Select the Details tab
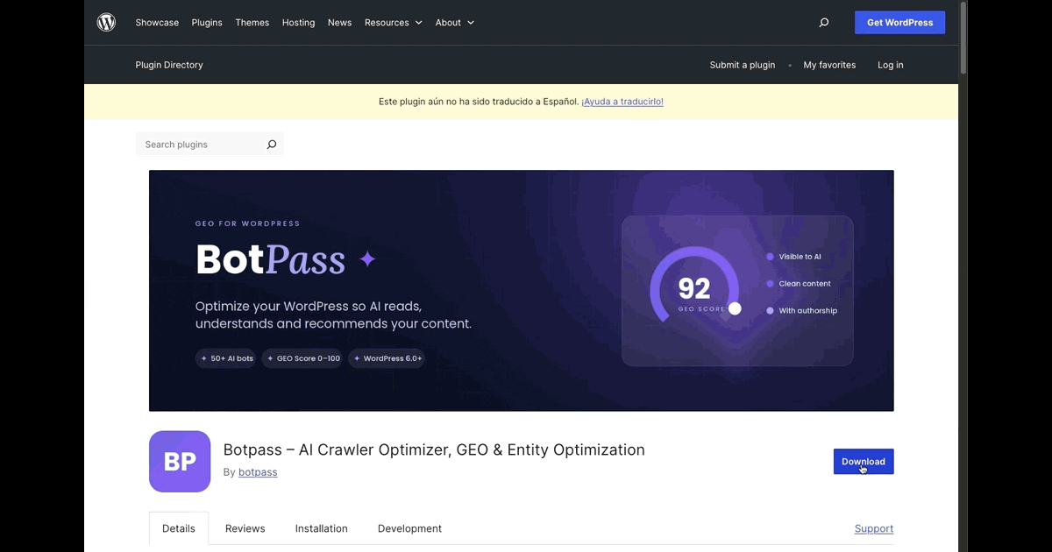The width and height of the screenshot is (1052, 552). (x=179, y=528)
